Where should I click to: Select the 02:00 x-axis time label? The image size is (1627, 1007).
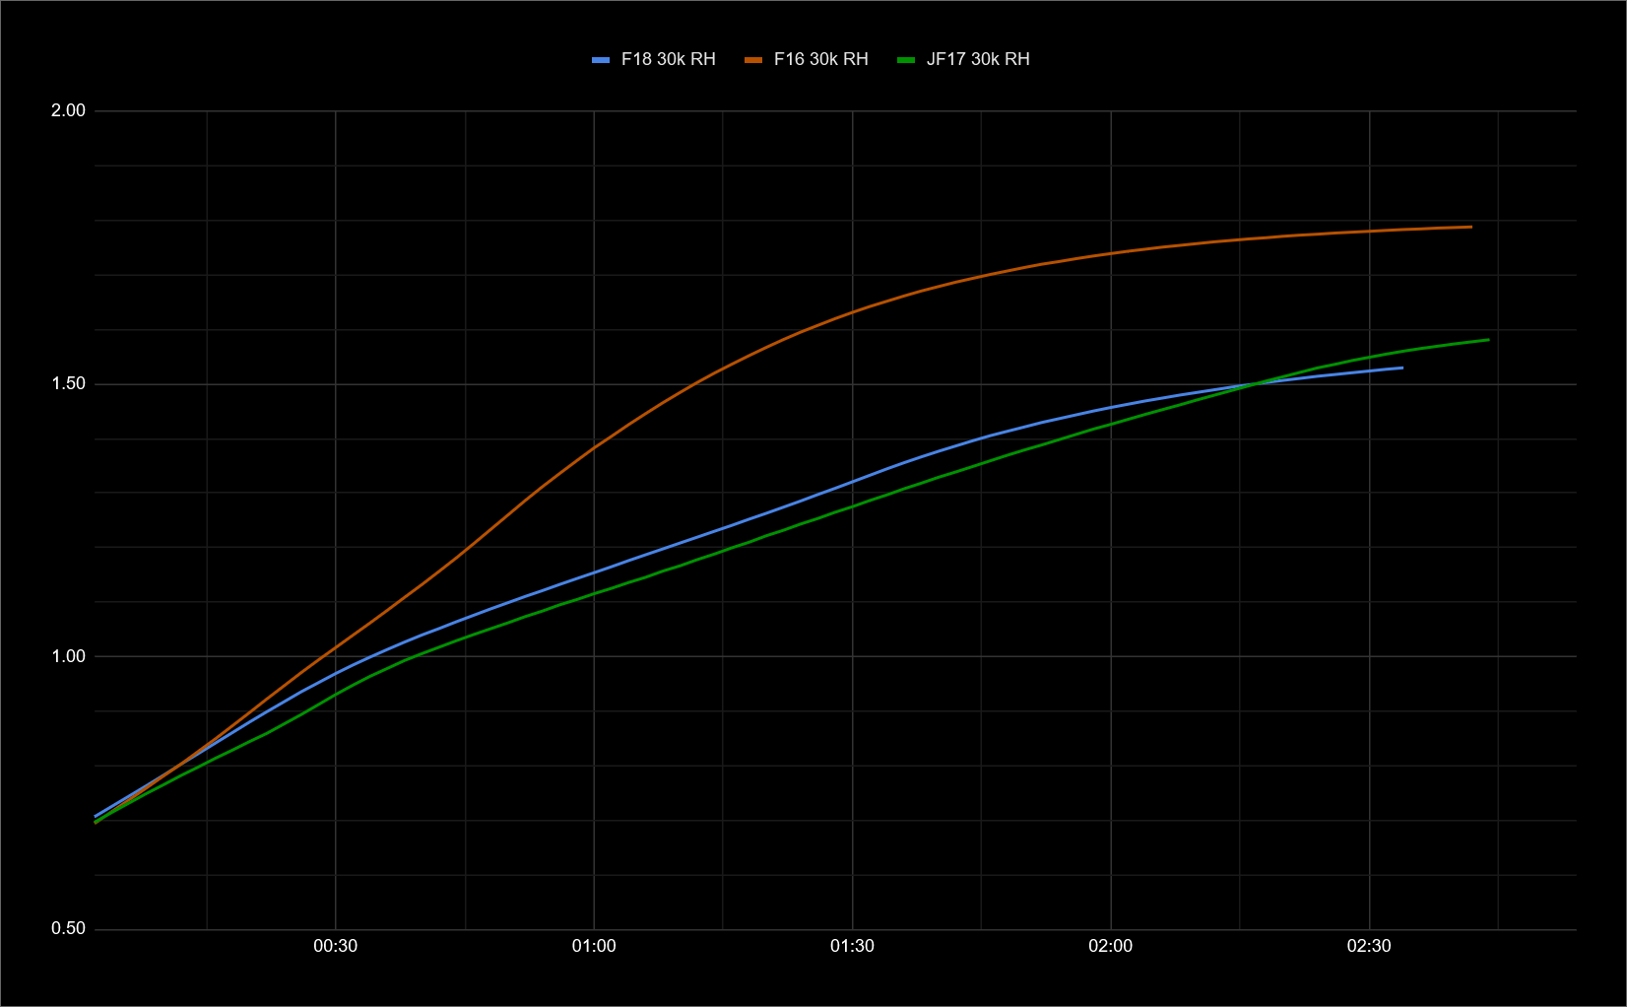coord(1110,946)
